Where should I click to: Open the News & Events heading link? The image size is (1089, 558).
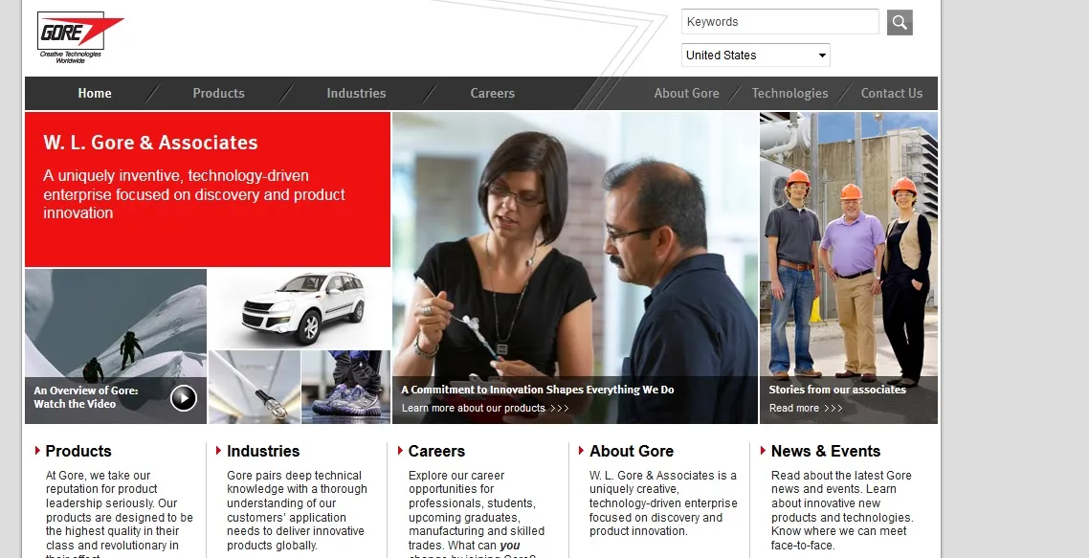coord(826,451)
